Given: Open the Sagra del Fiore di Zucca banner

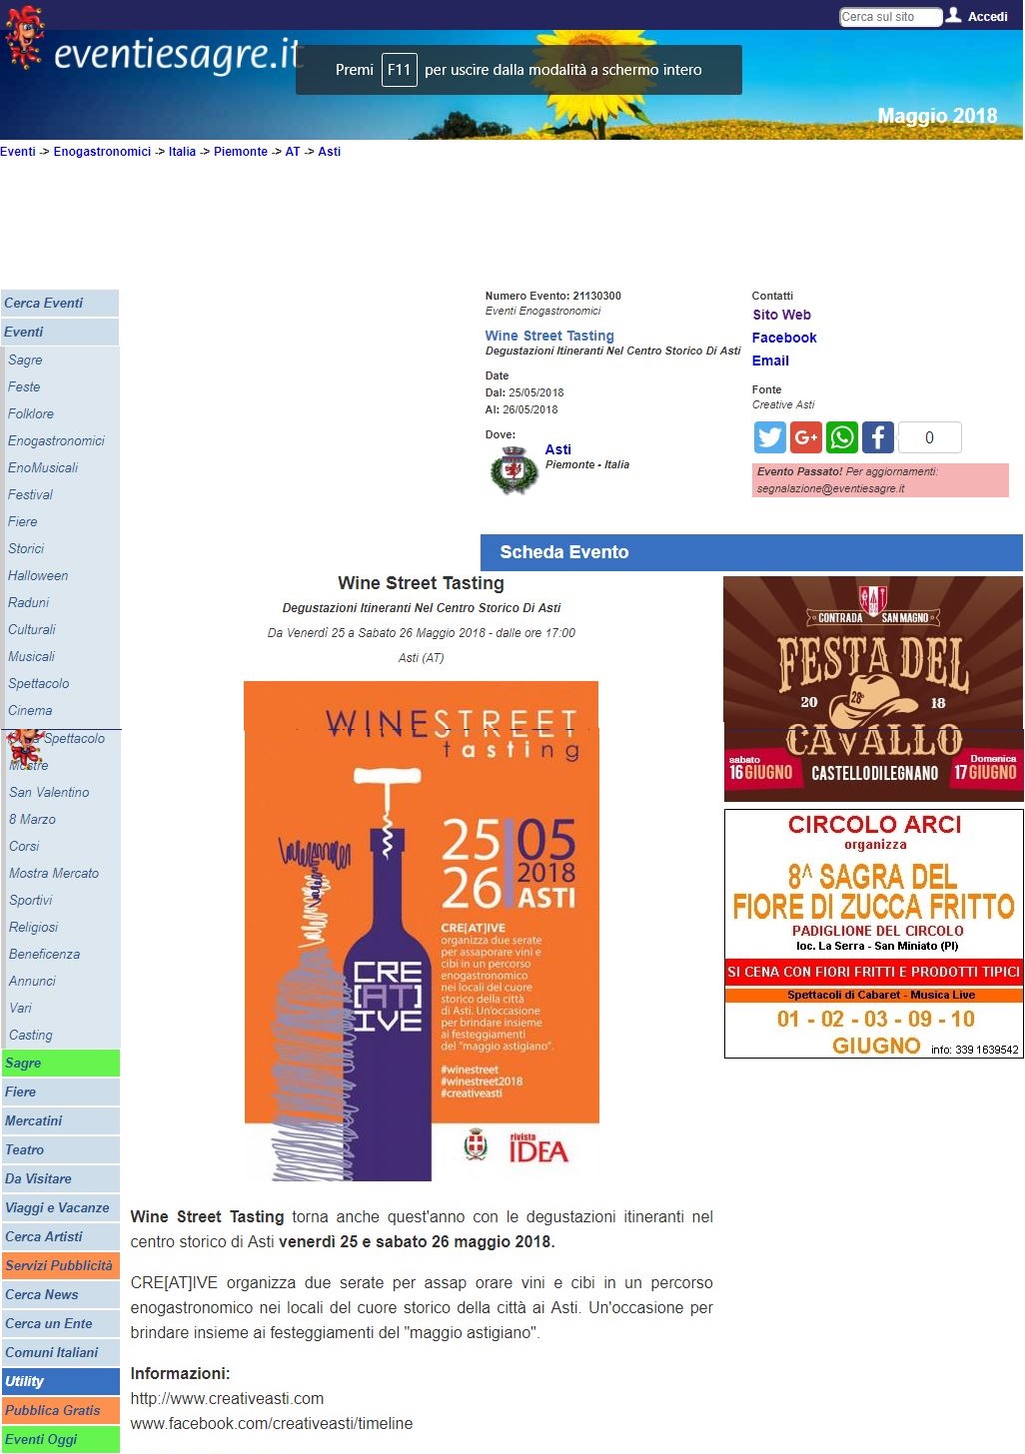Looking at the screenshot, I should point(874,934).
